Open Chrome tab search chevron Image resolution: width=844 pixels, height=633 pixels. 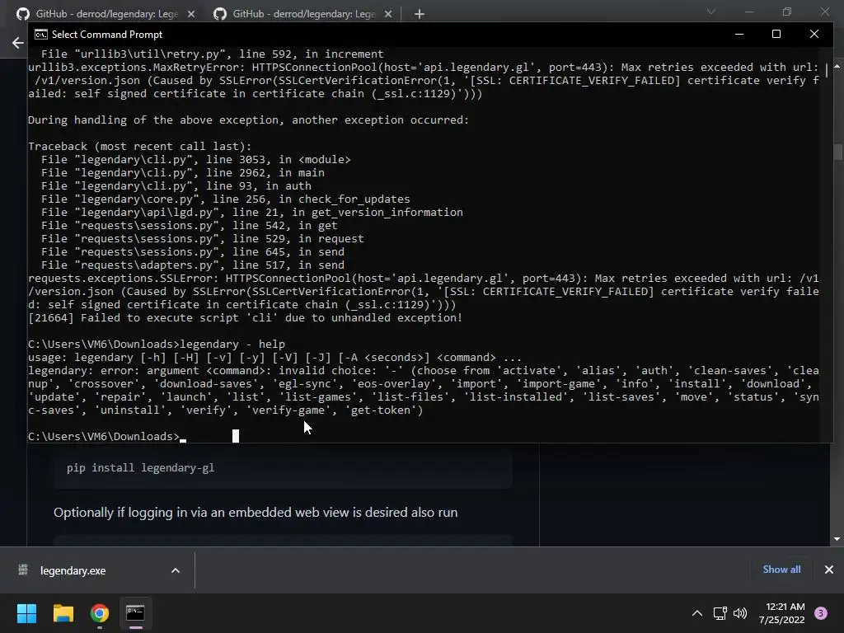pyautogui.click(x=711, y=12)
